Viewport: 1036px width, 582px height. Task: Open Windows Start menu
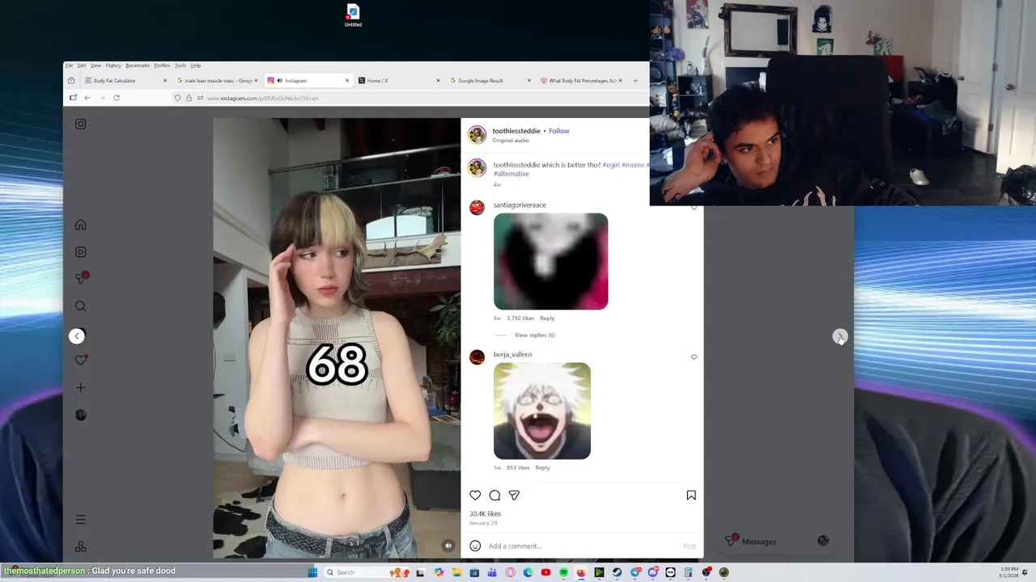312,572
